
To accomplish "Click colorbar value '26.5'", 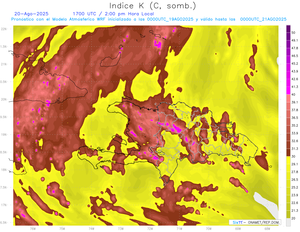I will coord(294,180).
